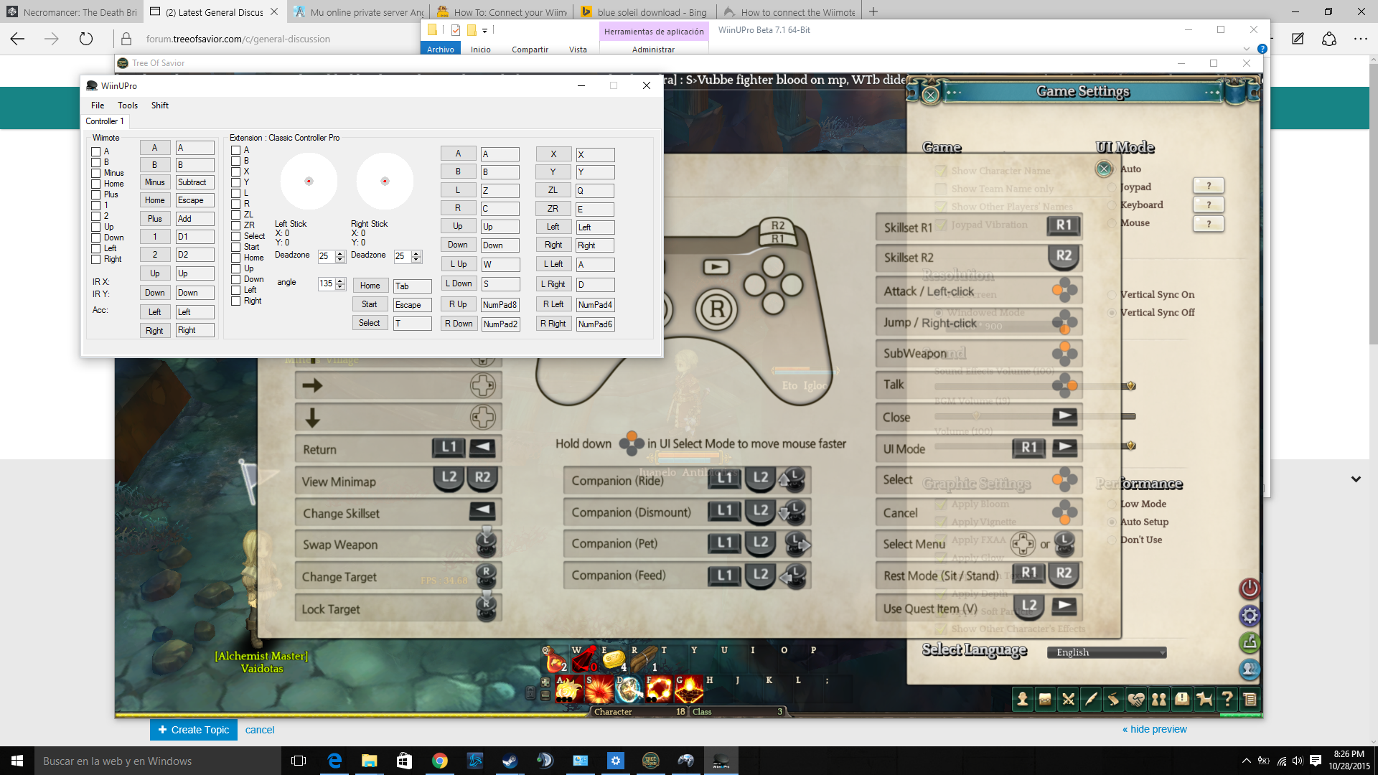1378x775 pixels.
Task: Open Steam from the Windows taskbar
Action: coord(510,761)
